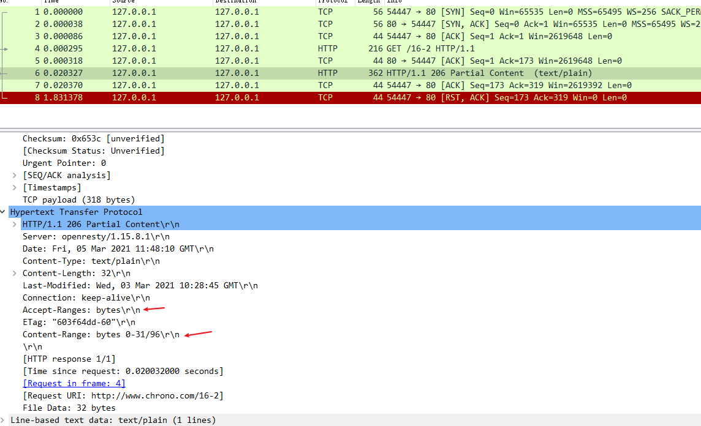Image resolution: width=701 pixels, height=426 pixels.
Task: Click the Request URI line
Action: pyautogui.click(x=123, y=395)
